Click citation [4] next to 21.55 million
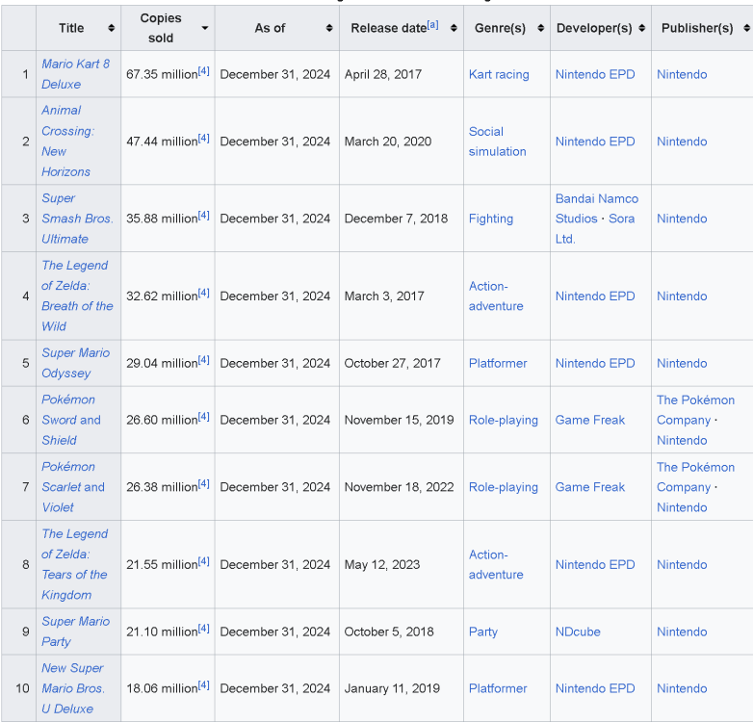This screenshot has width=753, height=722. (x=204, y=561)
